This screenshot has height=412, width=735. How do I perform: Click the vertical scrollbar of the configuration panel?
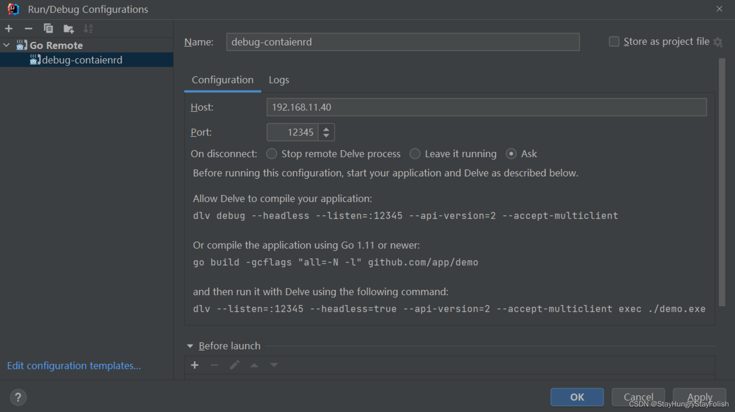[722, 183]
